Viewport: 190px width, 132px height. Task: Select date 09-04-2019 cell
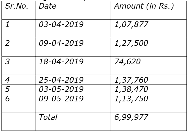coord(73,47)
